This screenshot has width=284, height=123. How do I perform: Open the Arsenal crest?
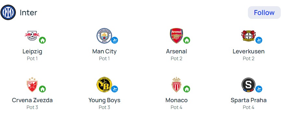pos(176,35)
